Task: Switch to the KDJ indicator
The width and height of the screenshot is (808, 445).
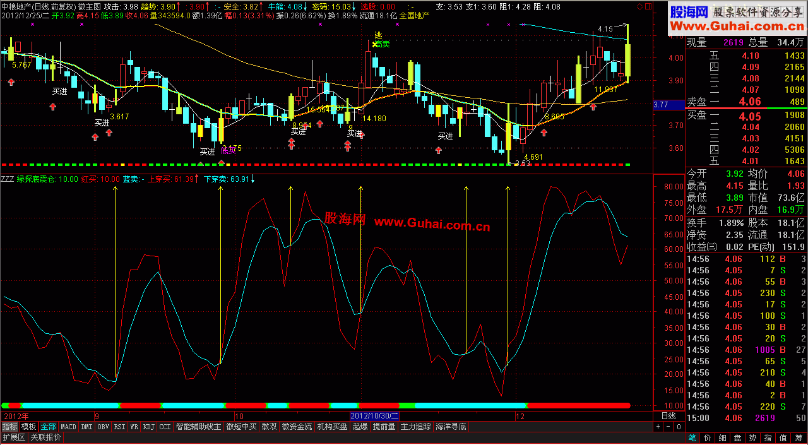Action: click(149, 427)
